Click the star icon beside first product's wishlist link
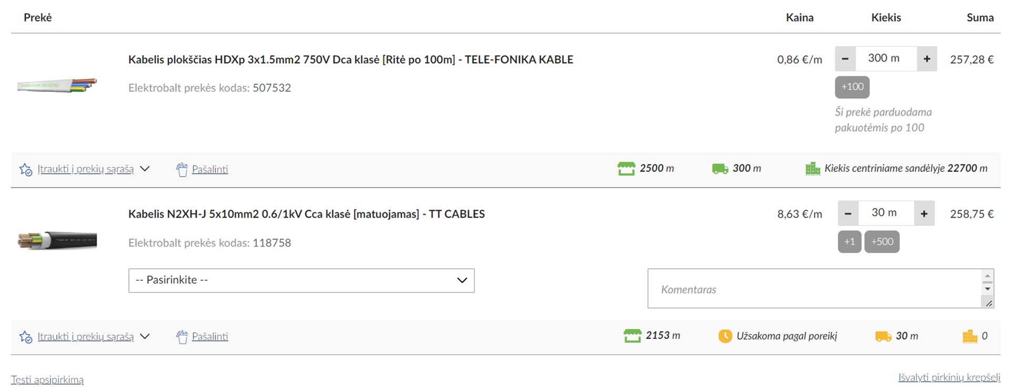This screenshot has height=390, width=1010. point(25,169)
